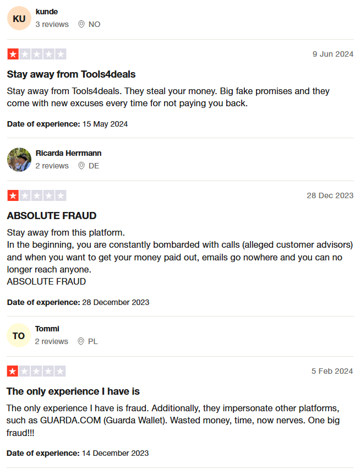Image resolution: width=360 pixels, height=474 pixels.
Task: Click the 5 Feb 2024 review date
Action: pos(332,371)
